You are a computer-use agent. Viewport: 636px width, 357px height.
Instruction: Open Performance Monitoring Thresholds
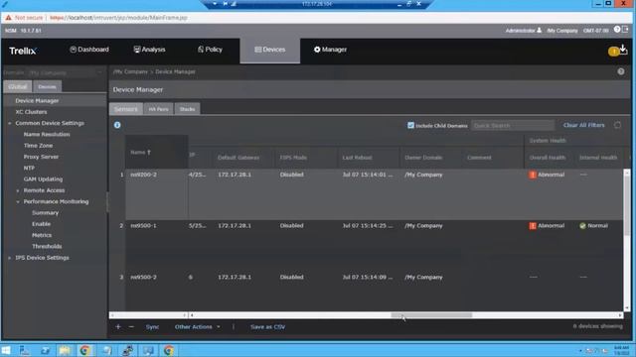[47, 246]
